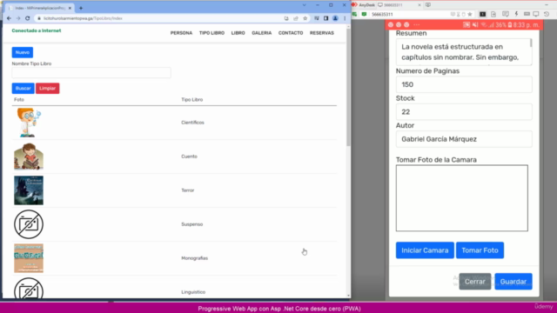Favorite this AnyDesk address star icon
The width and height of the screenshot is (557, 313).
tap(470, 14)
